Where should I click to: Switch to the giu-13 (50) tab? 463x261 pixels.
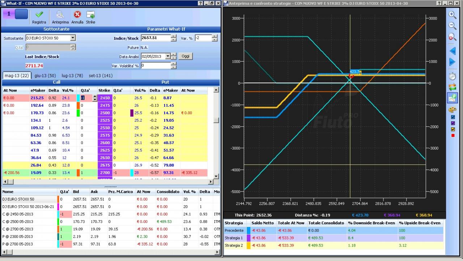click(x=45, y=76)
